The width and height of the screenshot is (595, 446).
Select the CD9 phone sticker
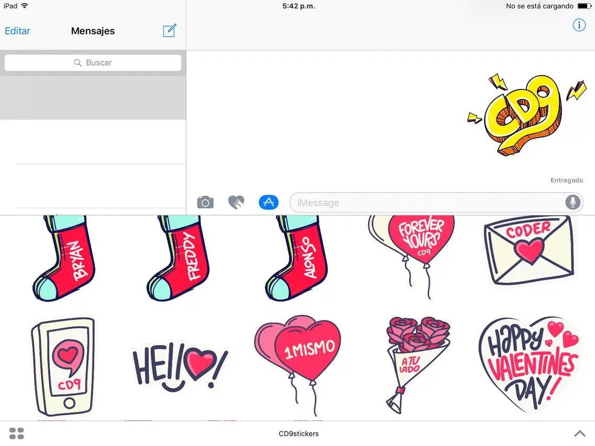tap(63, 366)
